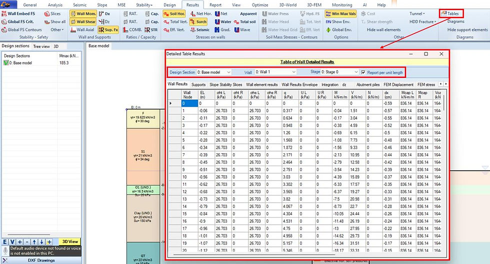The image size is (490, 264).
Task: Click Hide wall elements
Action: coord(383,30)
